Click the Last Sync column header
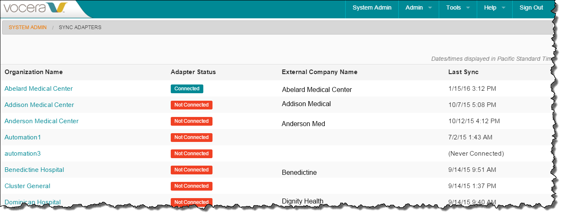564x216 pixels. [463, 72]
